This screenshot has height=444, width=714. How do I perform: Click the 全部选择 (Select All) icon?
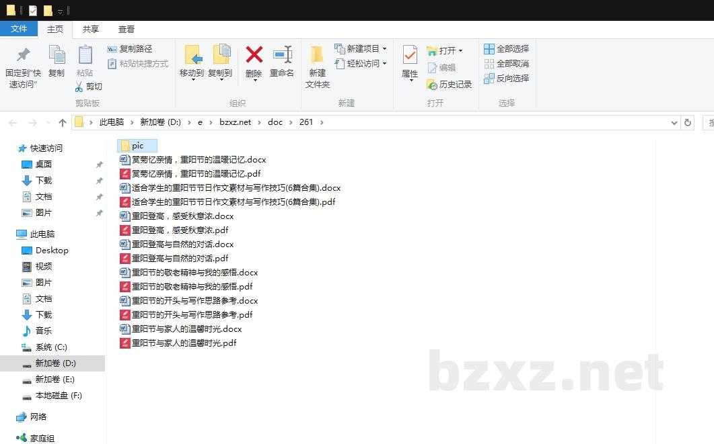tap(489, 48)
